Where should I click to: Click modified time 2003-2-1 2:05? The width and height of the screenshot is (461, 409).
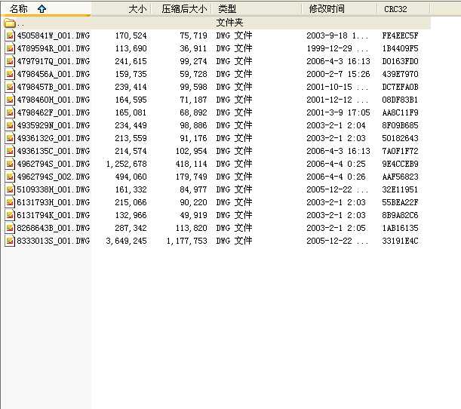336,228
